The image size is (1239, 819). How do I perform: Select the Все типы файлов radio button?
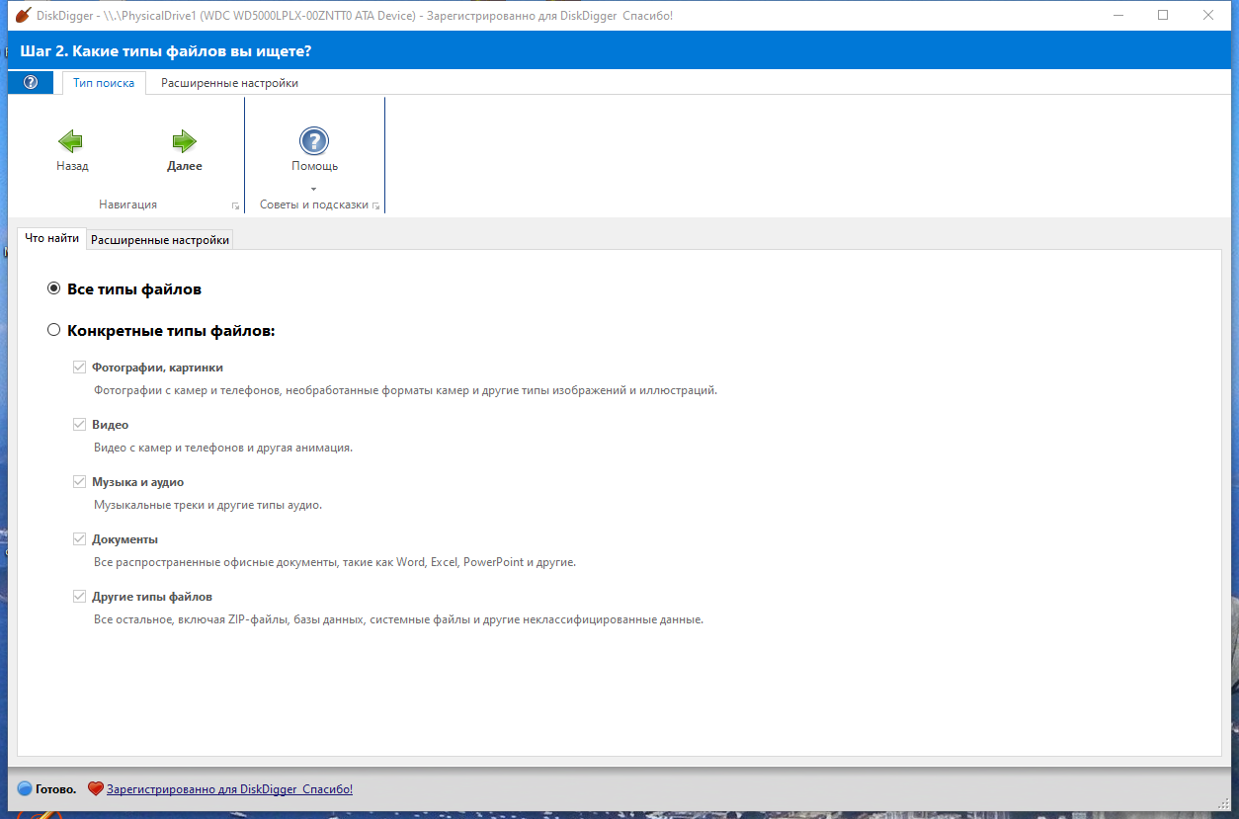(x=54, y=289)
